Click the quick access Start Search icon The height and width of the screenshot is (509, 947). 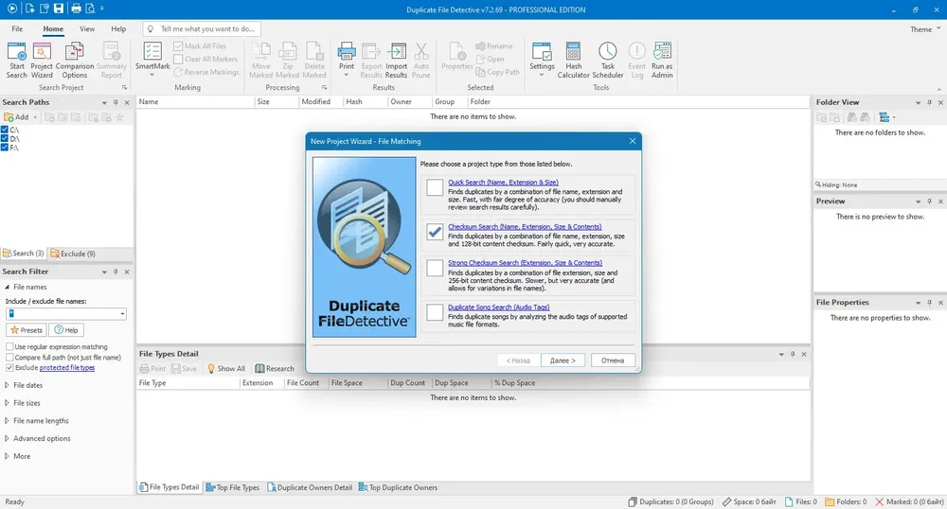(x=12, y=9)
